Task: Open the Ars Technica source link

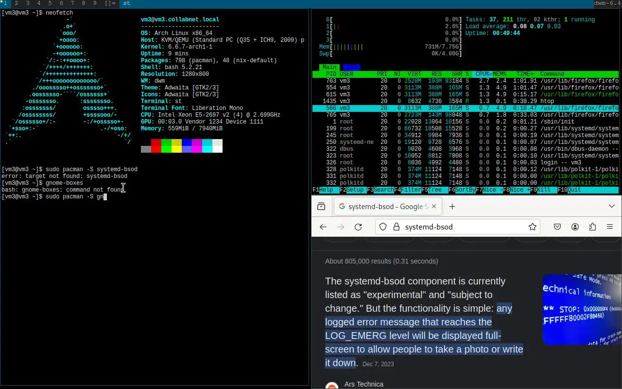Action: tap(363, 384)
